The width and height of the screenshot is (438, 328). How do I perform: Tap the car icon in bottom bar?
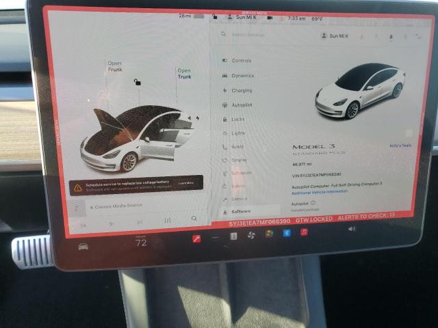(83, 247)
